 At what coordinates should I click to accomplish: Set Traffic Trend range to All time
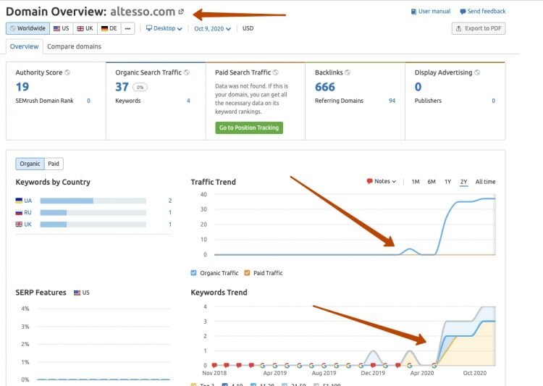(x=485, y=182)
